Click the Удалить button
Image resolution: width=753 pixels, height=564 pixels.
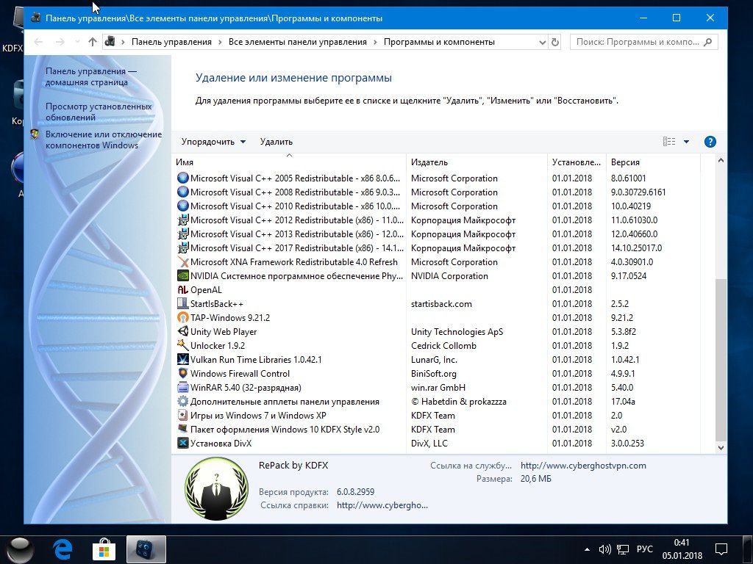(276, 142)
